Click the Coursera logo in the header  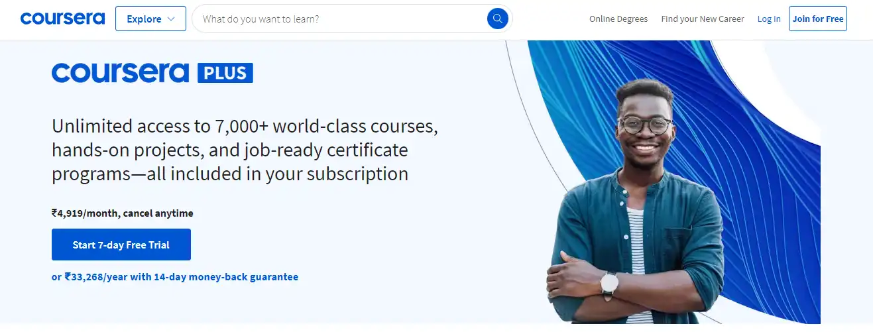(62, 19)
